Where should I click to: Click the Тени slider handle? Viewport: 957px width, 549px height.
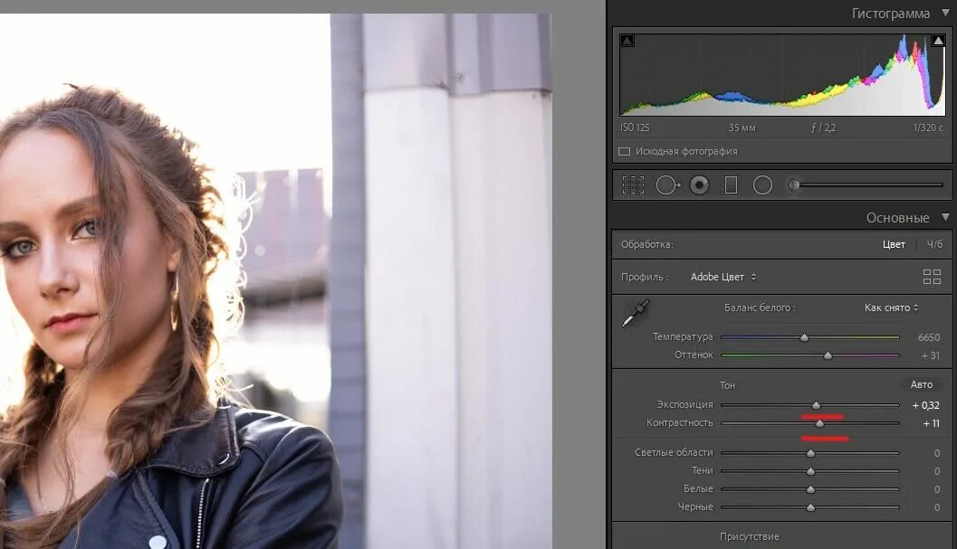point(810,471)
